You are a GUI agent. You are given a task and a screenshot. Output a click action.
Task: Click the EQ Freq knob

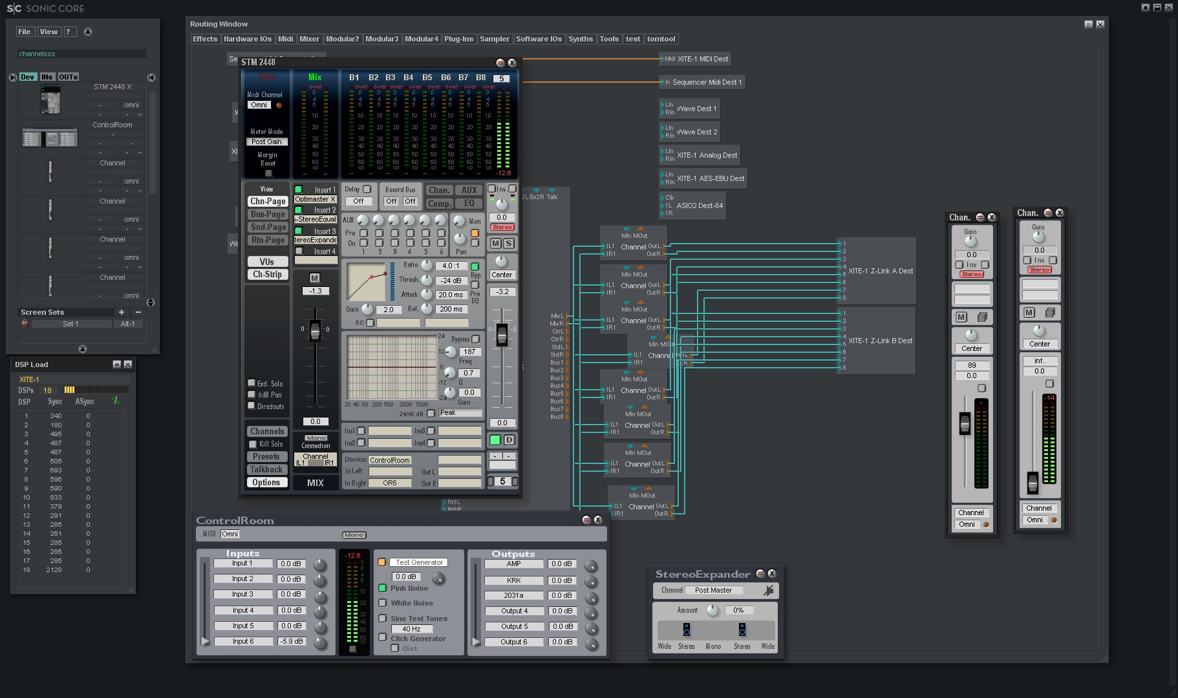coord(450,352)
